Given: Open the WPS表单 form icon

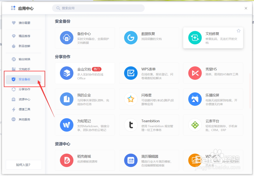Looking at the screenshot, I should tap(131, 73).
